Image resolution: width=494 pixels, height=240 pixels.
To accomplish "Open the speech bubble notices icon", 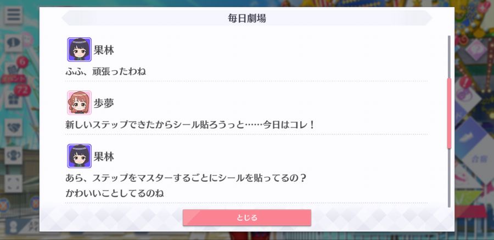I will click(x=13, y=43).
